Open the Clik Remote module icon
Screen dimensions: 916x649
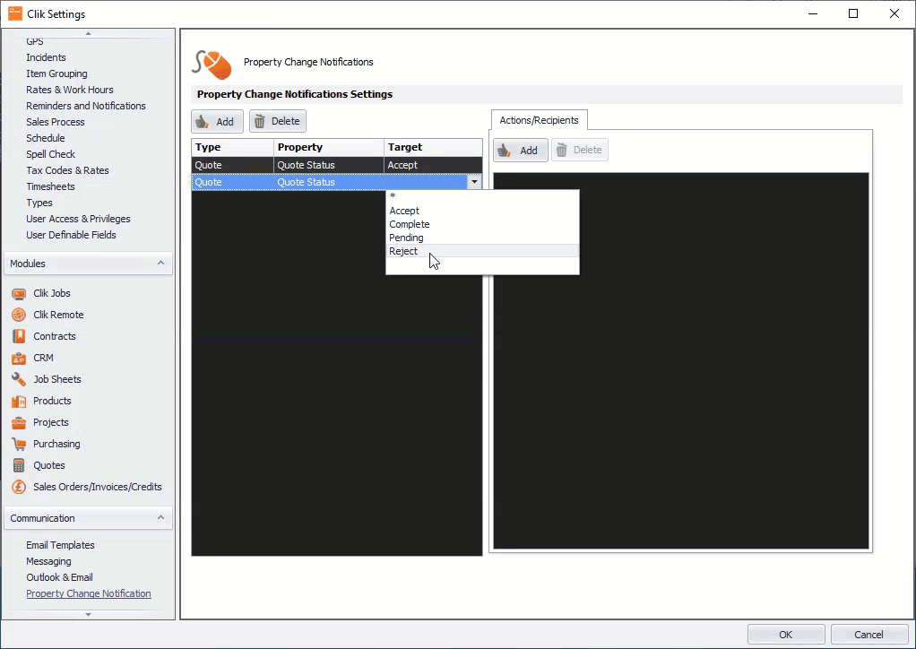tap(19, 315)
